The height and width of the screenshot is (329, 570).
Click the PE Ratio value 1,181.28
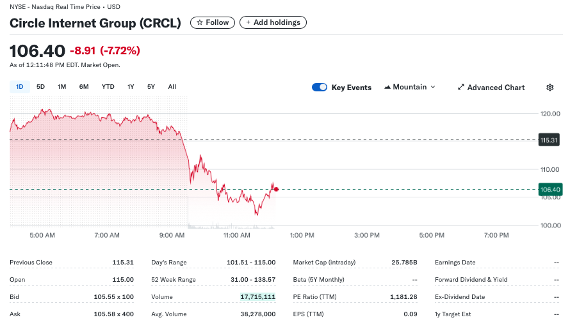[x=403, y=296]
